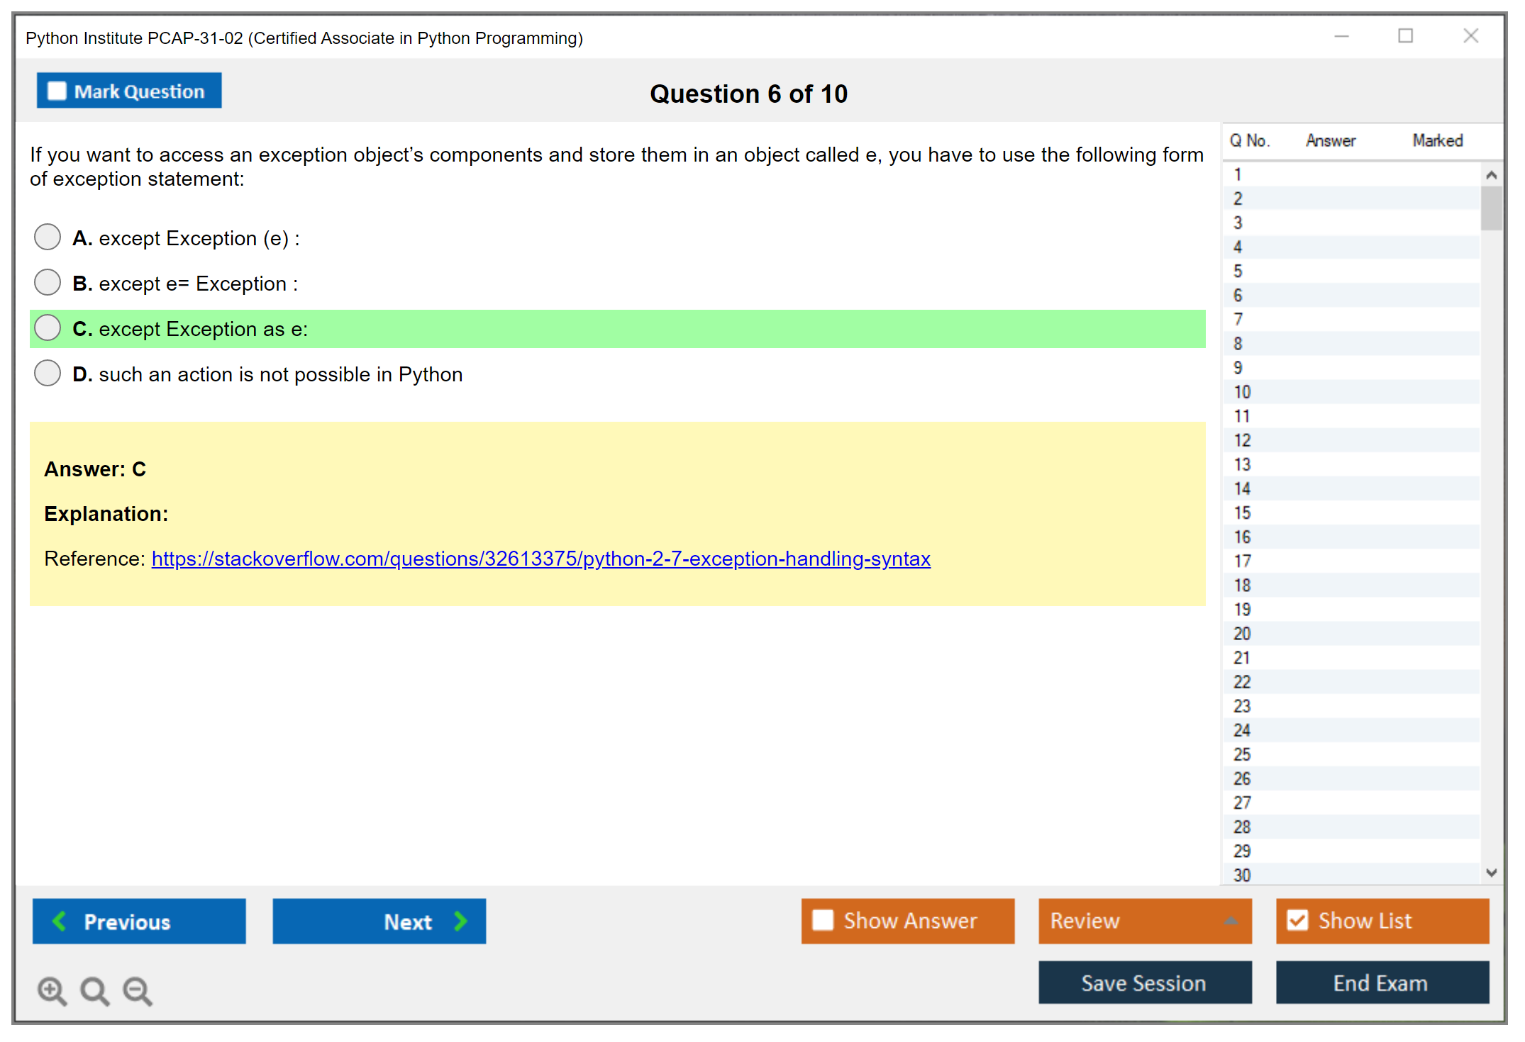Select question 21 in the list

[1242, 658]
